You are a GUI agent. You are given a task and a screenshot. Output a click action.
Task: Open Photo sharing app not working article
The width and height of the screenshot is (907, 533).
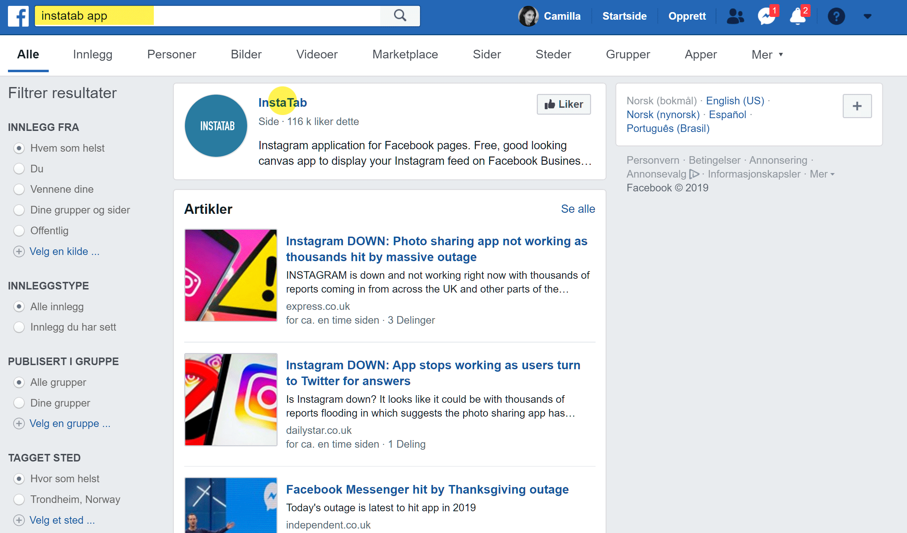437,249
